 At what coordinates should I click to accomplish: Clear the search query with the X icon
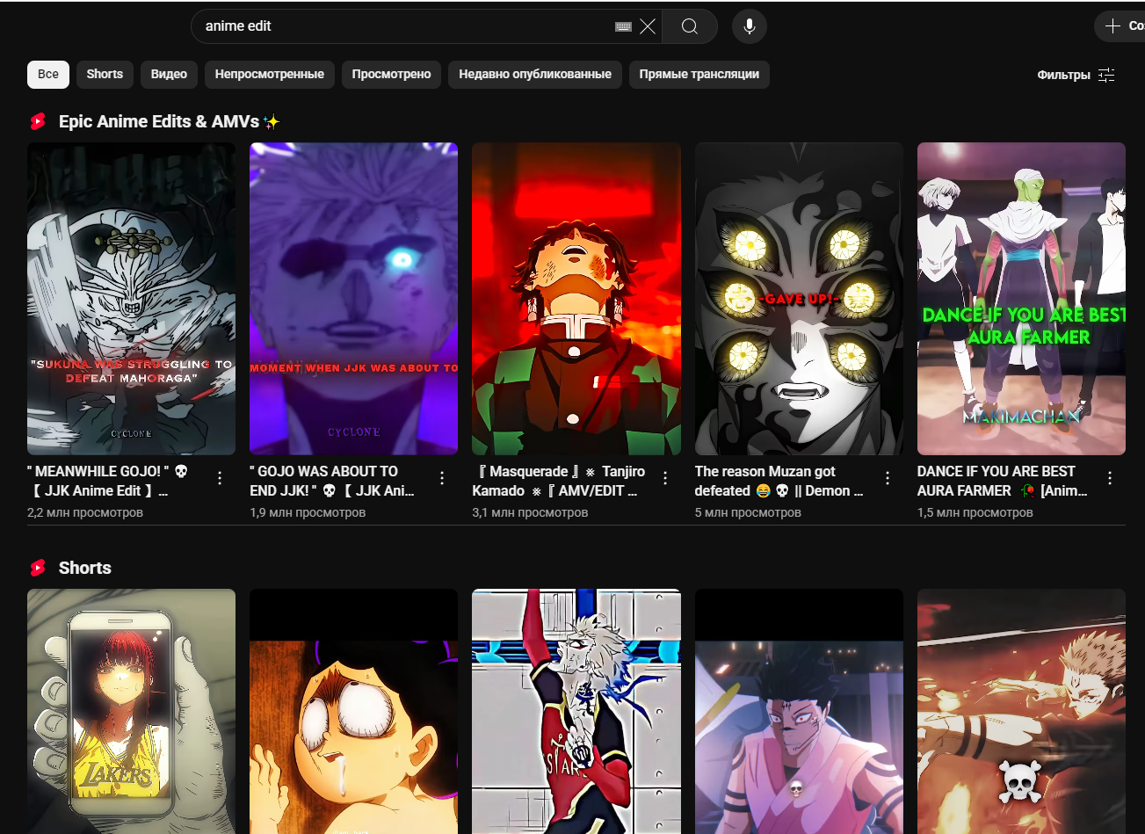[x=648, y=26]
